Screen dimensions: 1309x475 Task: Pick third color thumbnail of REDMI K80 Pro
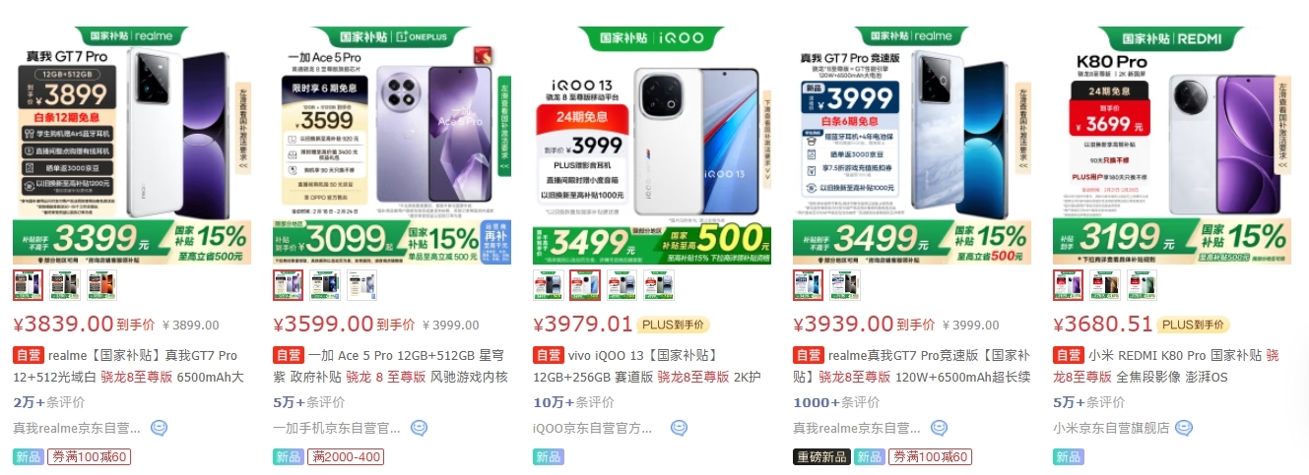[1143, 285]
